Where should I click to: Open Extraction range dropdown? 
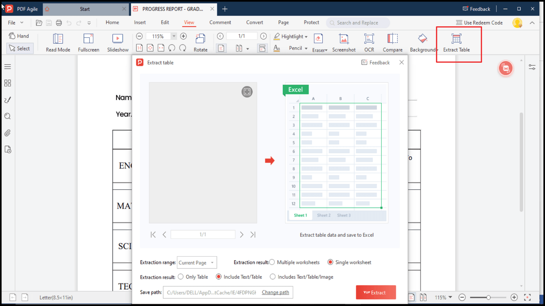197,263
